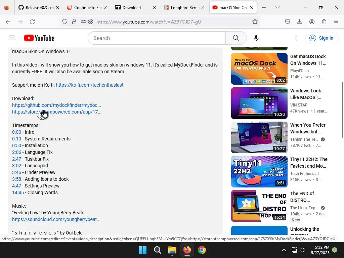Open a new browser tab
This screenshot has width=344, height=258.
pos(264,7)
